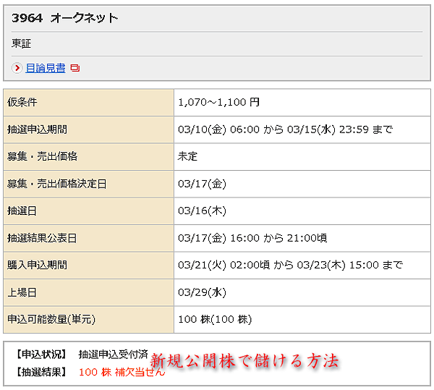The width and height of the screenshot is (434, 390).
Task: Click the 募集・売出価格 row label
Action: [x=43, y=156]
